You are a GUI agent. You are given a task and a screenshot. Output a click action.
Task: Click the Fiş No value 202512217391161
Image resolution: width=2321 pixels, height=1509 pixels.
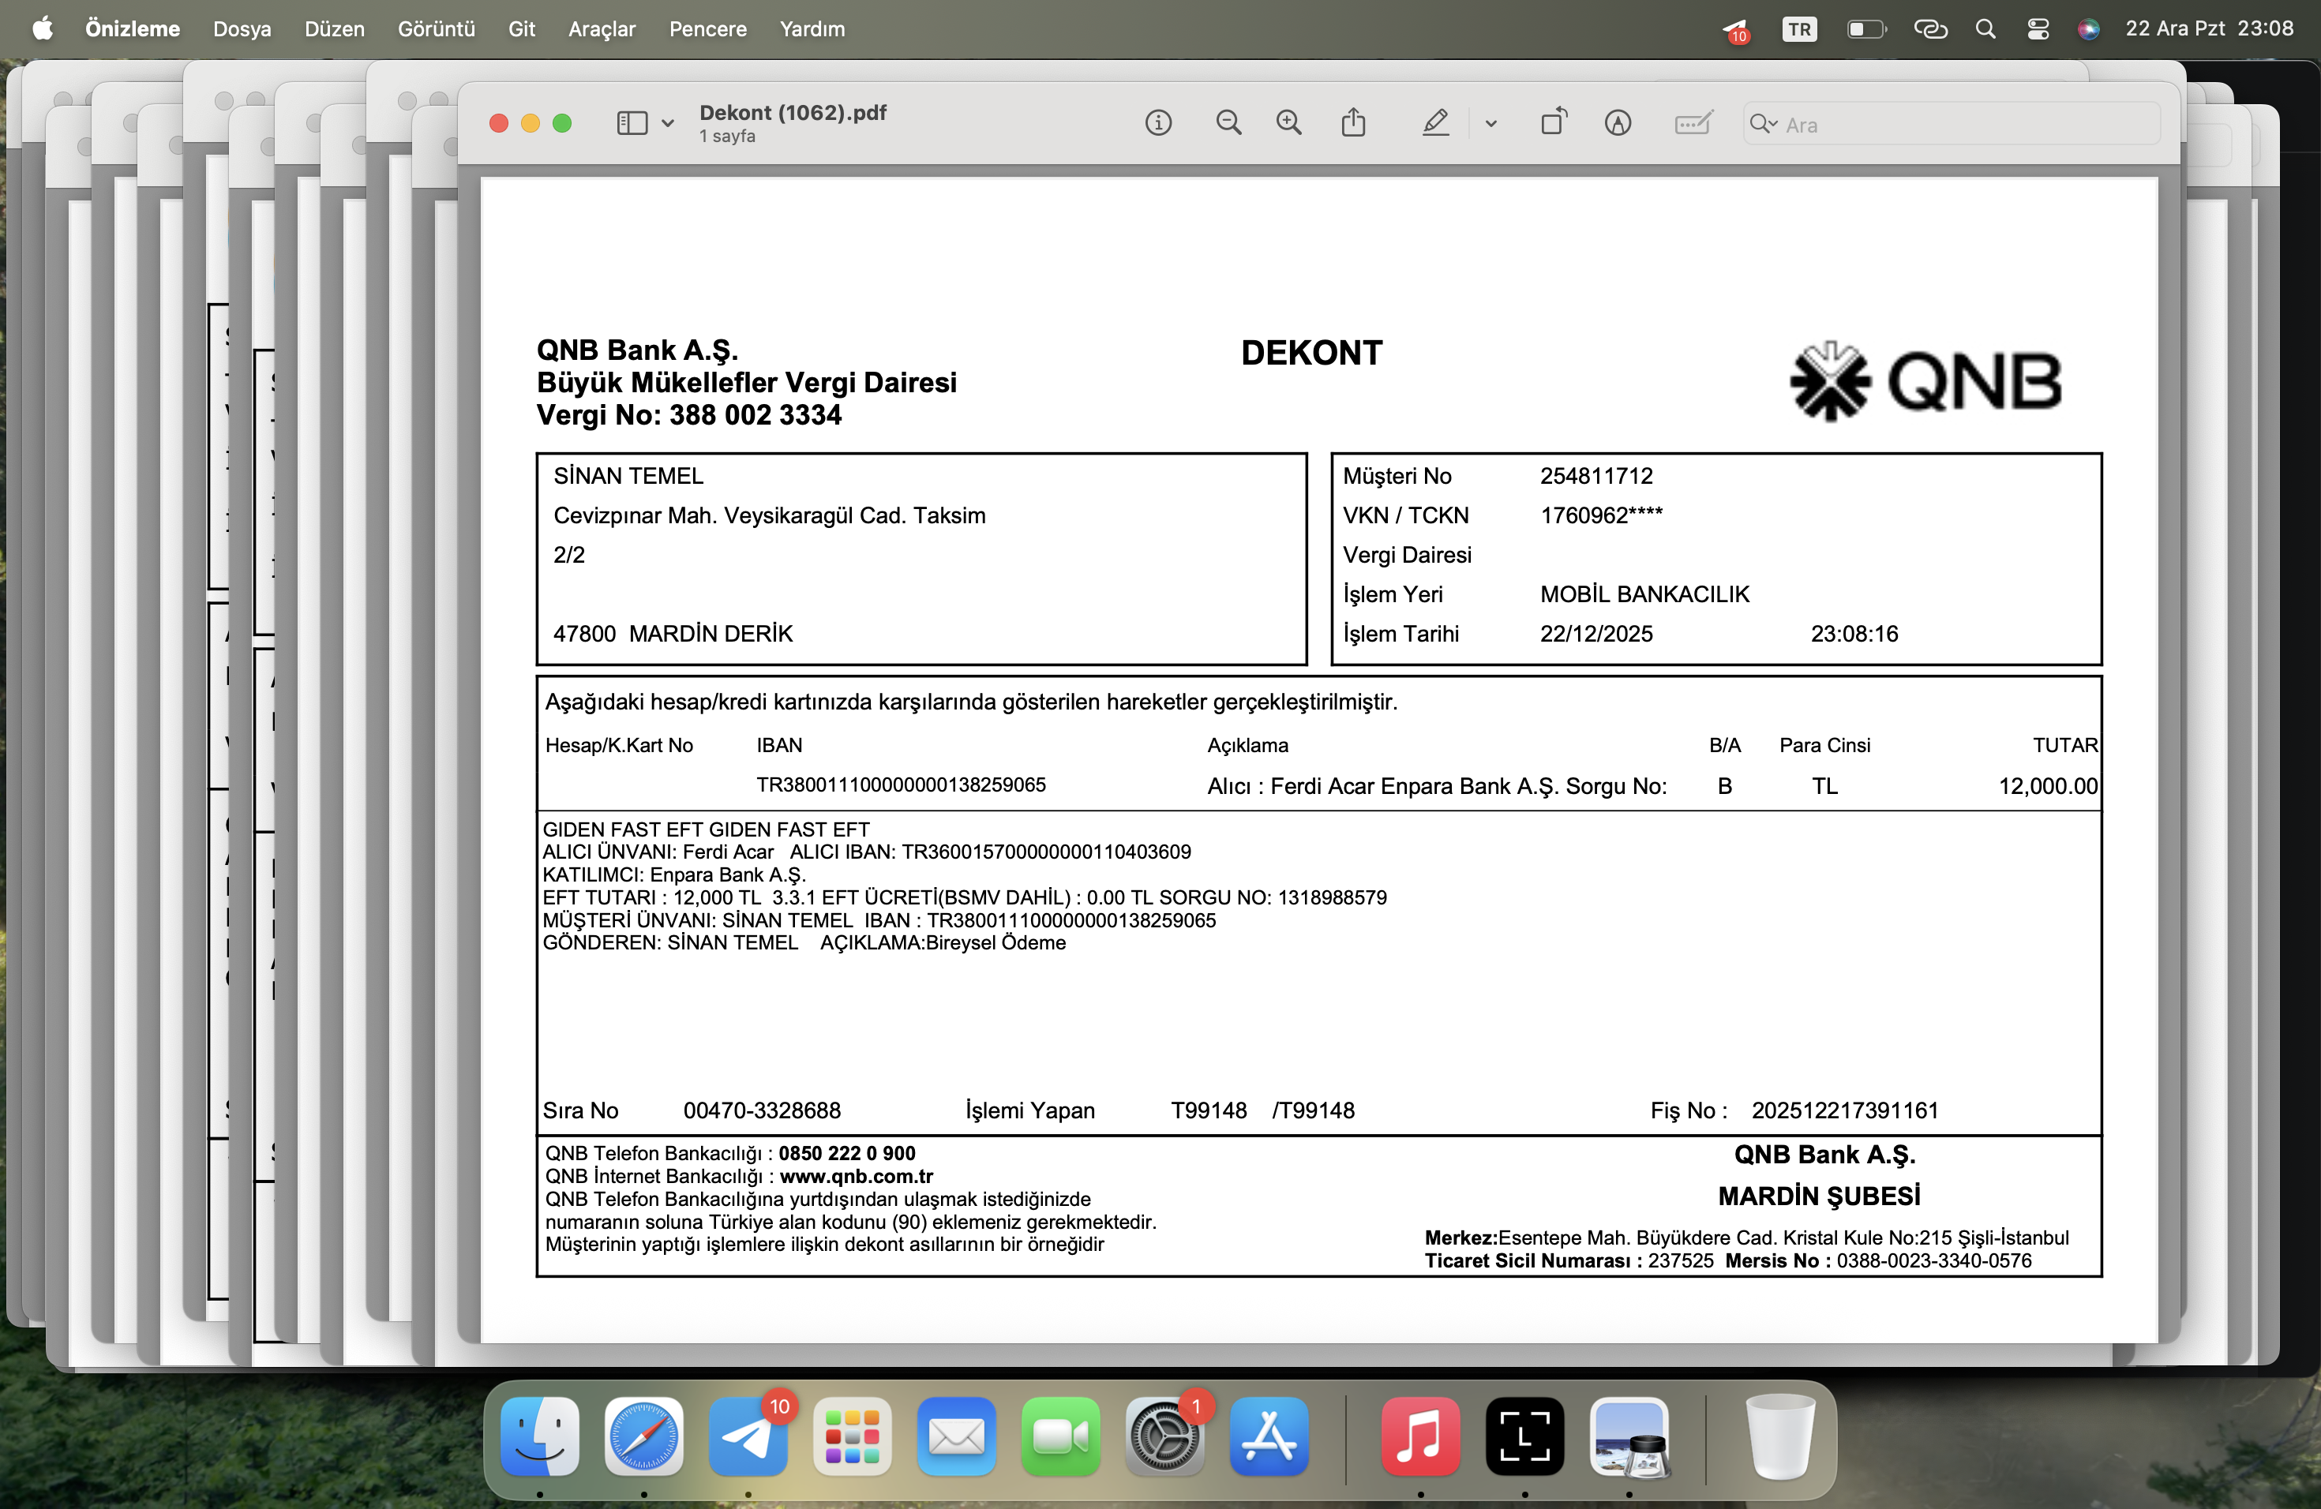(x=1845, y=1110)
